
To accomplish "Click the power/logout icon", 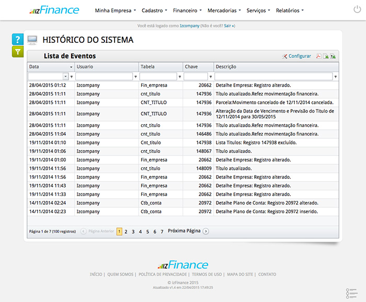I will click(357, 10).
